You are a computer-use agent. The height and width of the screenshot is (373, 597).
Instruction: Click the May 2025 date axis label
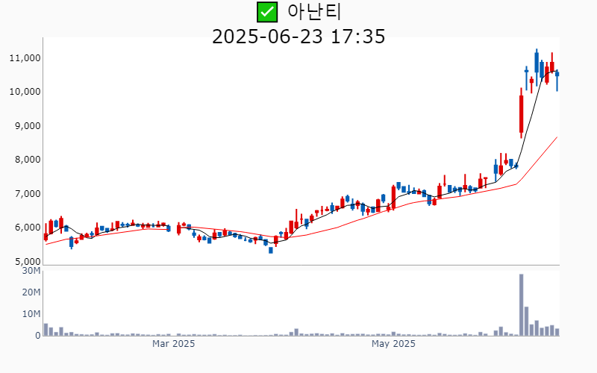(393, 344)
